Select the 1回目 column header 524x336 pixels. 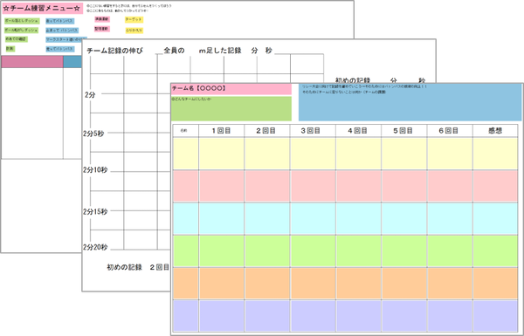221,131
